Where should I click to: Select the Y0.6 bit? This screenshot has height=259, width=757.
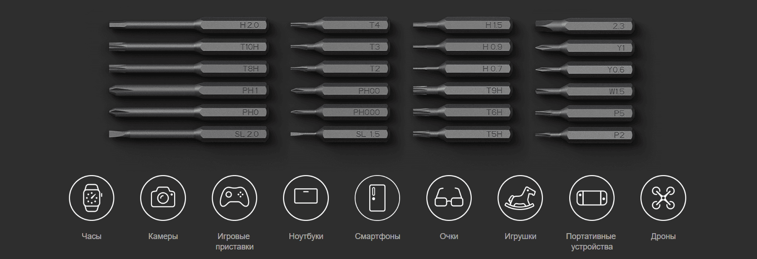point(585,69)
